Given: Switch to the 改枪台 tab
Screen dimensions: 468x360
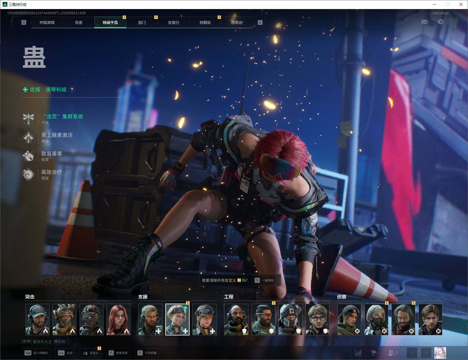Looking at the screenshot, I should [237, 22].
